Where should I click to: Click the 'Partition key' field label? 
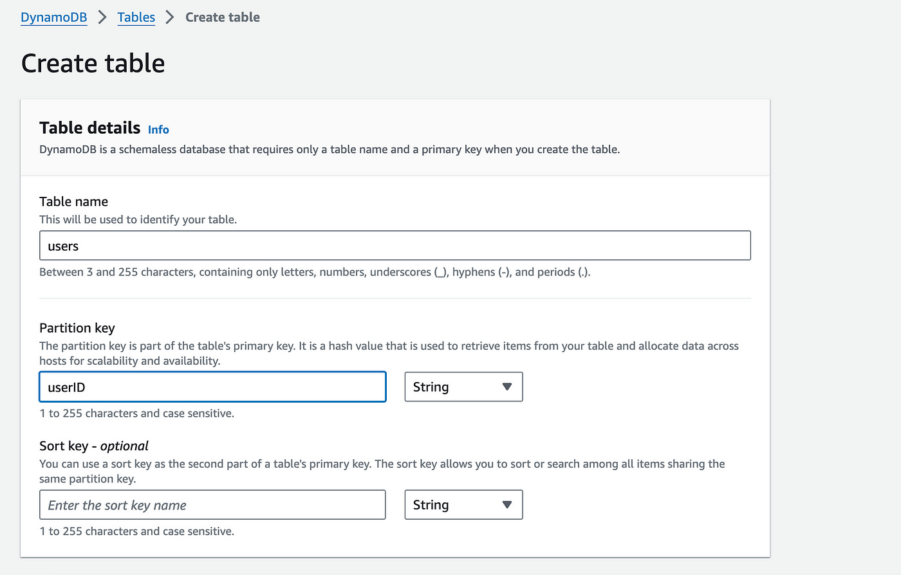pyautogui.click(x=77, y=328)
